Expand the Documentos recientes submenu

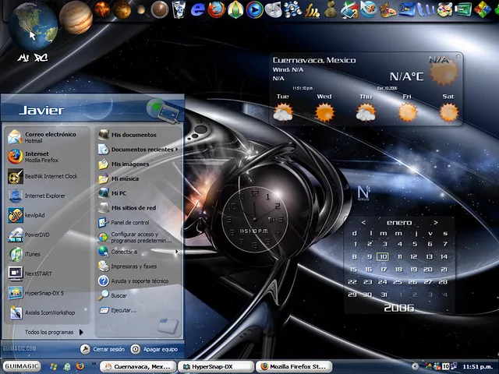pos(140,150)
